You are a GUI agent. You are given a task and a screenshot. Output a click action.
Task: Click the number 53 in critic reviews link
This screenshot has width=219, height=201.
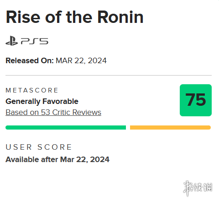pyautogui.click(x=46, y=112)
